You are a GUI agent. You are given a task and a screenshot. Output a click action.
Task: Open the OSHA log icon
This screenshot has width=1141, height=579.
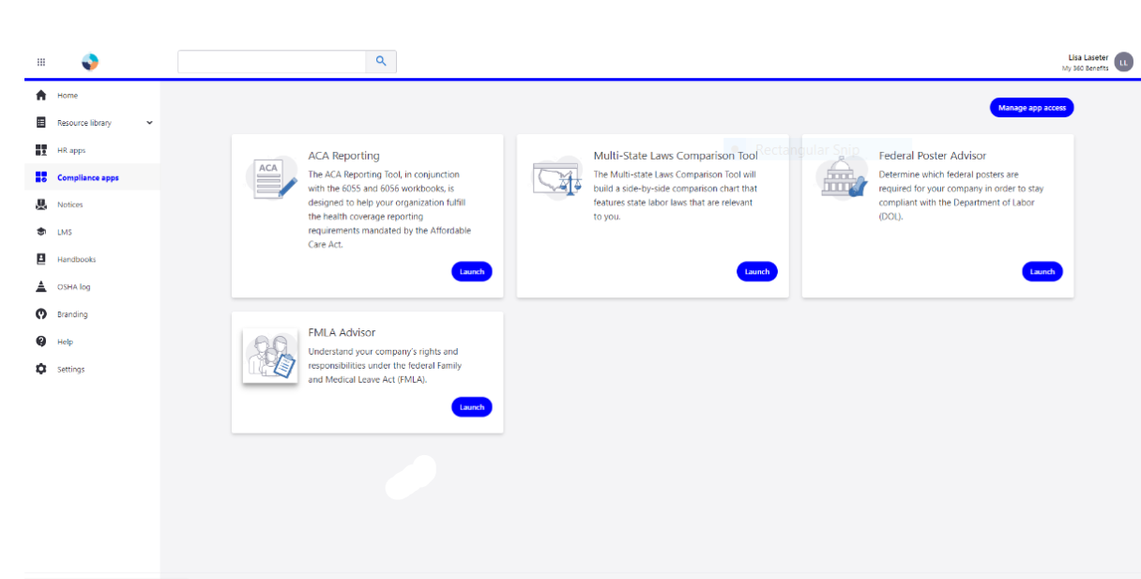pos(41,286)
